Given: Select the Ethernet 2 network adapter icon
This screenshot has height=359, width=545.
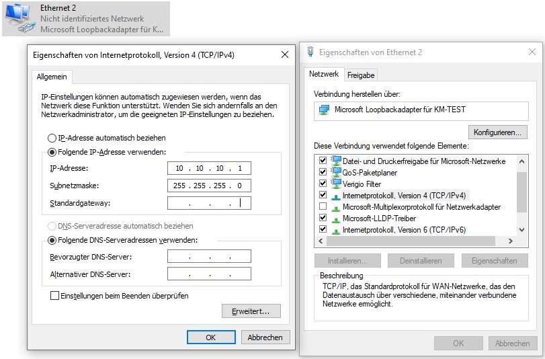Looking at the screenshot, I should pyautogui.click(x=20, y=19).
